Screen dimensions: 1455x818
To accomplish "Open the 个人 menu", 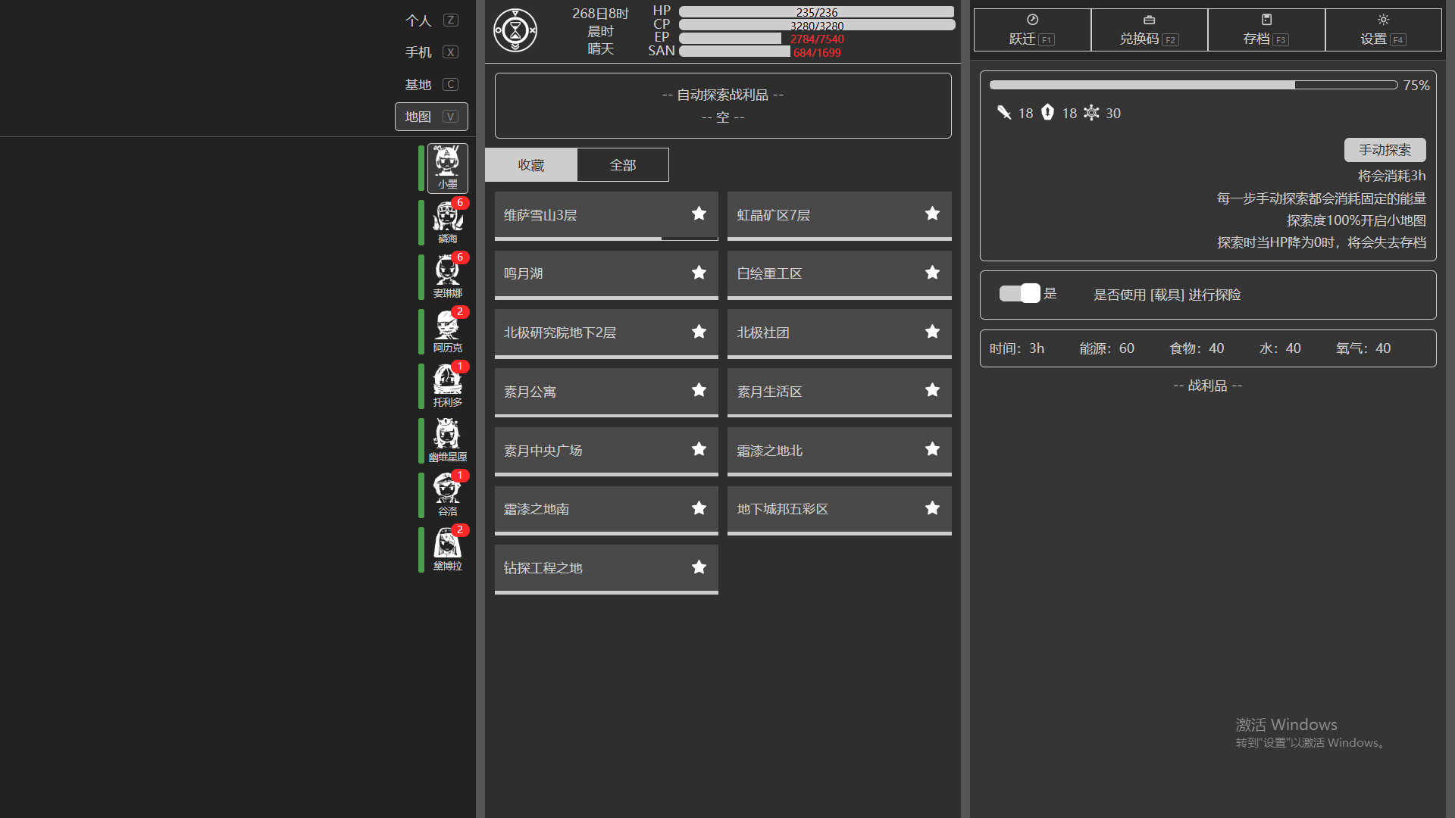I will [x=432, y=20].
